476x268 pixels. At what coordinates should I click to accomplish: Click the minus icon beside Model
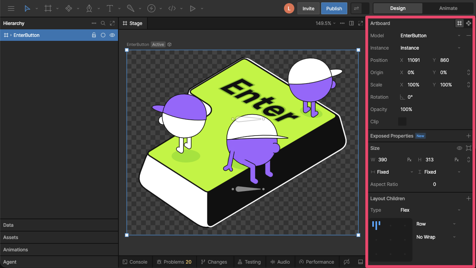[468, 36]
